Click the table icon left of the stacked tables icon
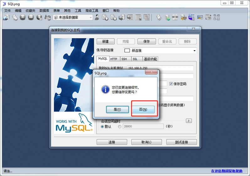Screen dimensions: 250x176 pos(138,17)
